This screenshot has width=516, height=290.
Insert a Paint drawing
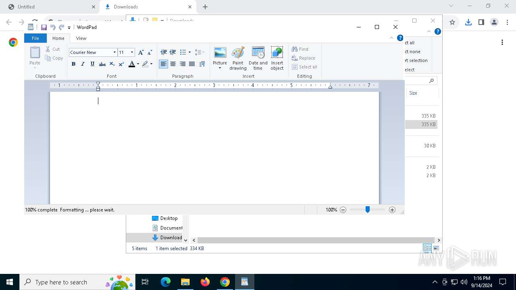(x=238, y=58)
